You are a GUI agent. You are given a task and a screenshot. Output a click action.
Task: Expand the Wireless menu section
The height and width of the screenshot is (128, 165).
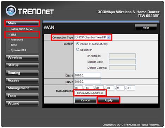[22, 57]
